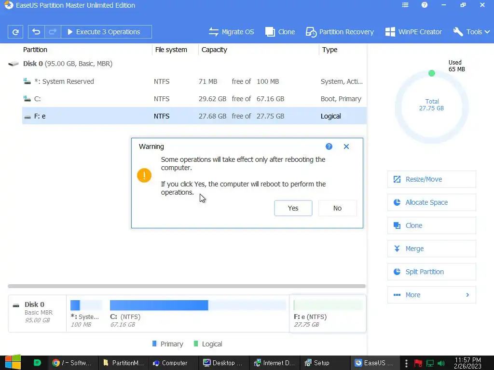Click the File system column header

[171, 50]
